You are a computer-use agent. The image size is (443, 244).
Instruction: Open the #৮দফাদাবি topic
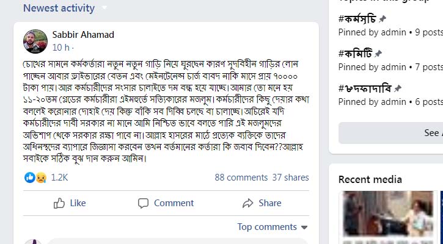pos(365,88)
